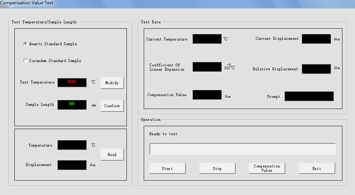Exit the compensation test window

pos(317,168)
